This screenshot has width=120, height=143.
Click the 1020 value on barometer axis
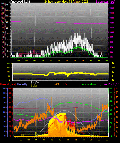pos(112,23)
